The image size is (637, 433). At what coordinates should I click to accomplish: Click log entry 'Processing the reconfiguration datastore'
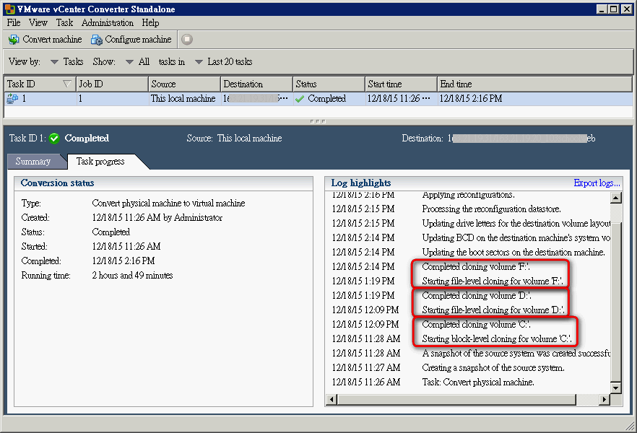(492, 209)
